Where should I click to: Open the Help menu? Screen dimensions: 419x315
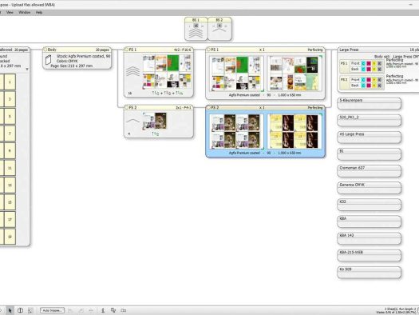coord(39,12)
